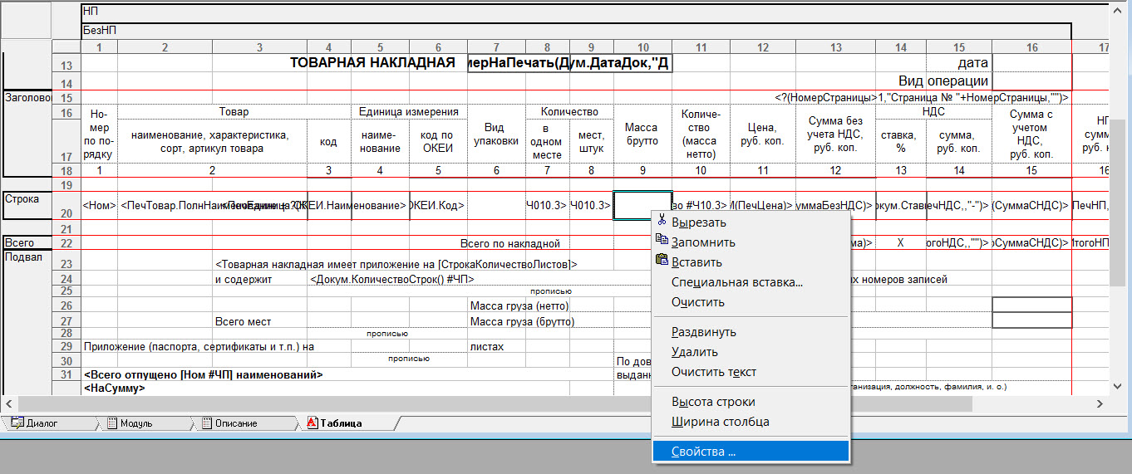Click the Строка section label
The height and width of the screenshot is (474, 1132).
[x=22, y=199]
